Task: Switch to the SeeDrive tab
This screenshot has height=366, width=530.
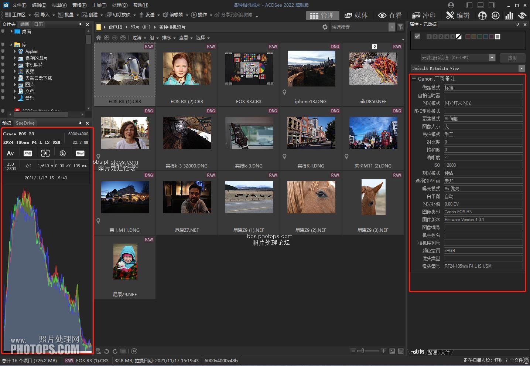Action: pyautogui.click(x=25, y=123)
